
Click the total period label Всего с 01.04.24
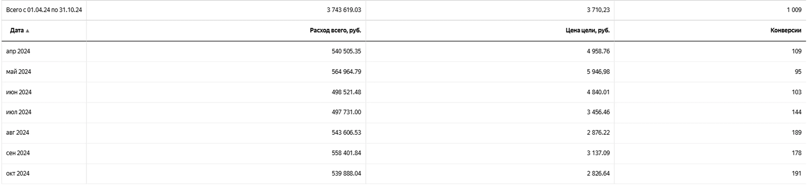pyautogui.click(x=44, y=10)
